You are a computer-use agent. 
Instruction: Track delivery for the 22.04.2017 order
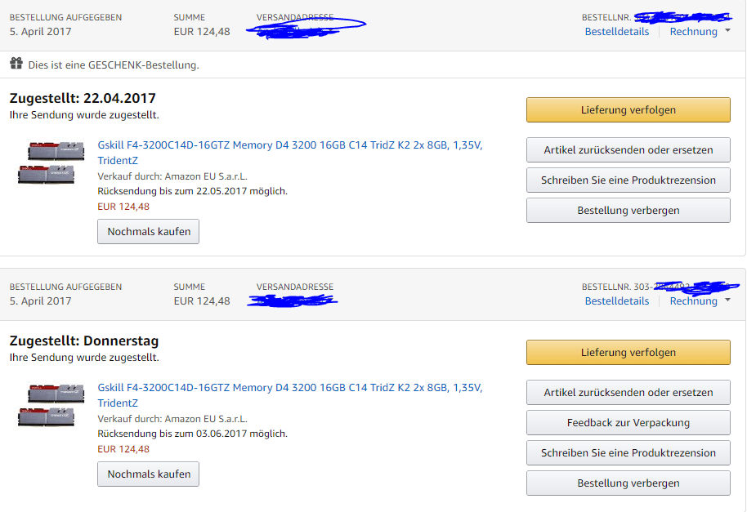click(x=628, y=110)
